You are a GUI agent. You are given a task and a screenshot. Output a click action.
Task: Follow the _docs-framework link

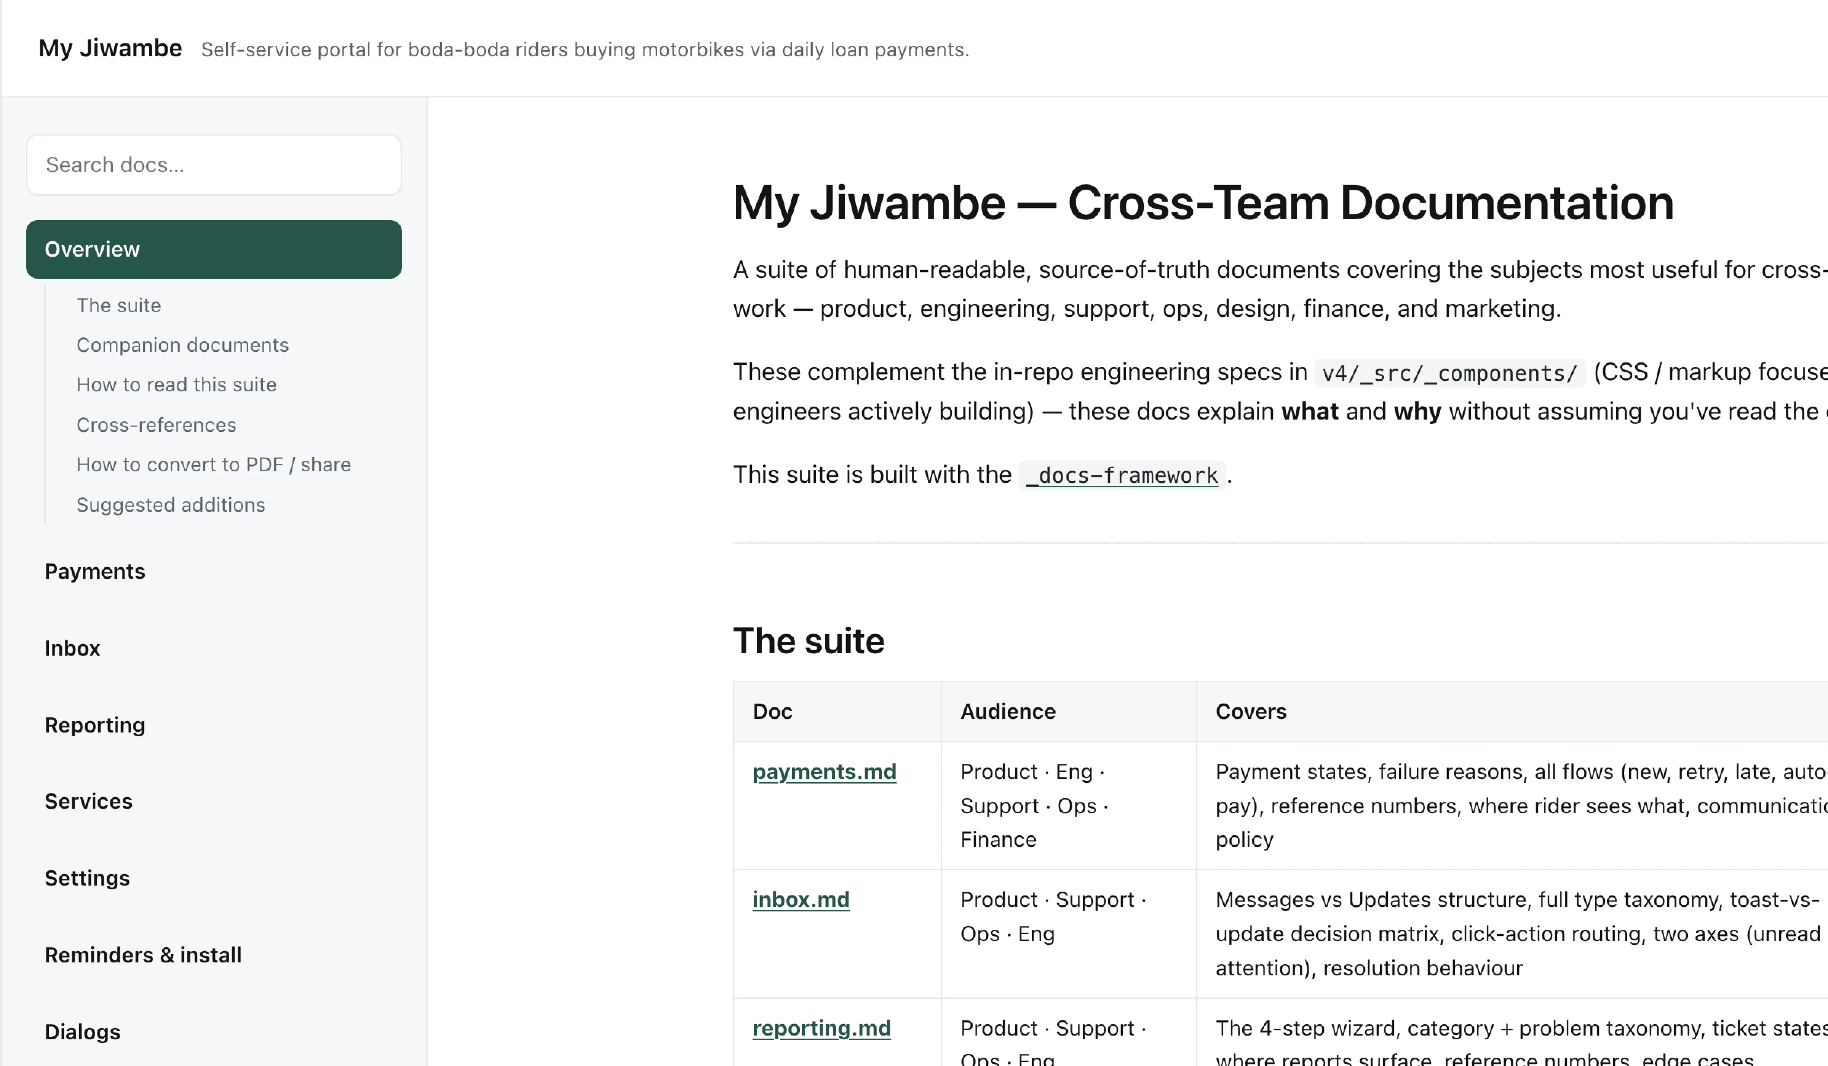pos(1122,475)
